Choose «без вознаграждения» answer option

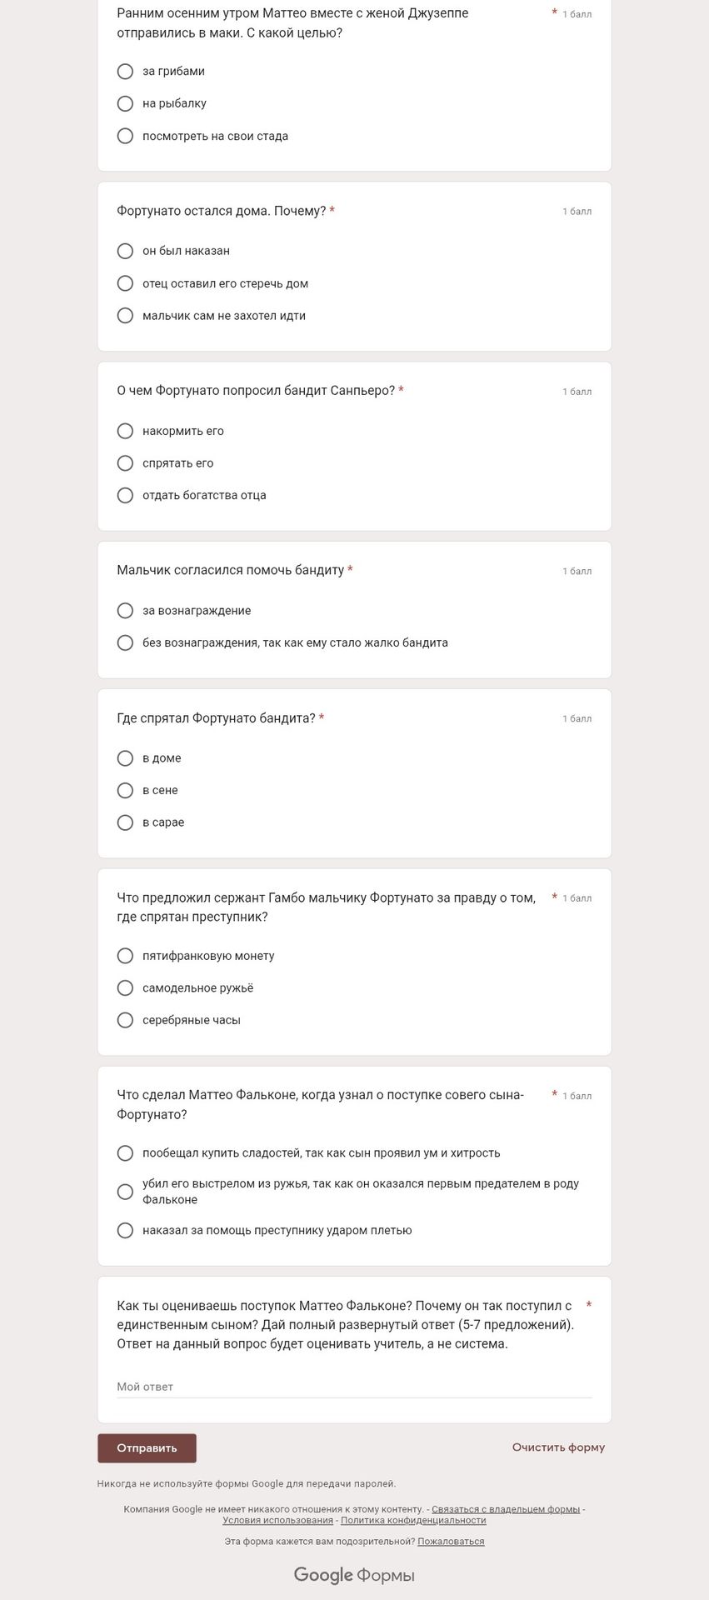(x=125, y=642)
